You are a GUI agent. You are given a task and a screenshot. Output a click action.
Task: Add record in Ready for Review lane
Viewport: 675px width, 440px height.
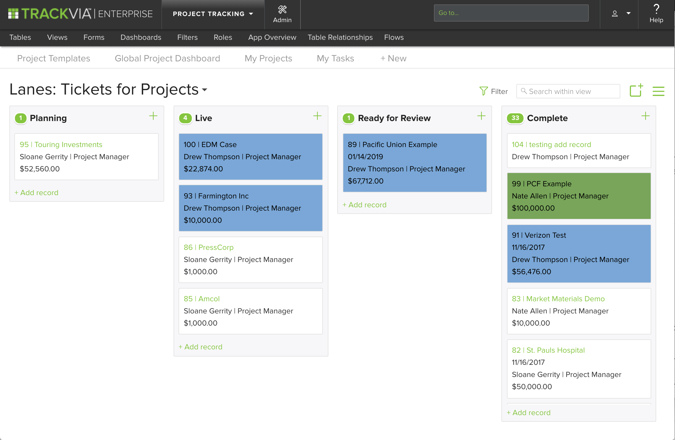[364, 205]
